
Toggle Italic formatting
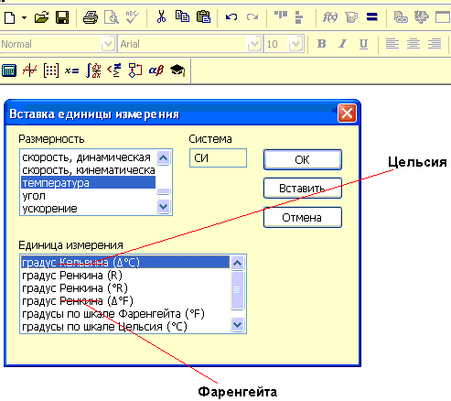tap(342, 44)
